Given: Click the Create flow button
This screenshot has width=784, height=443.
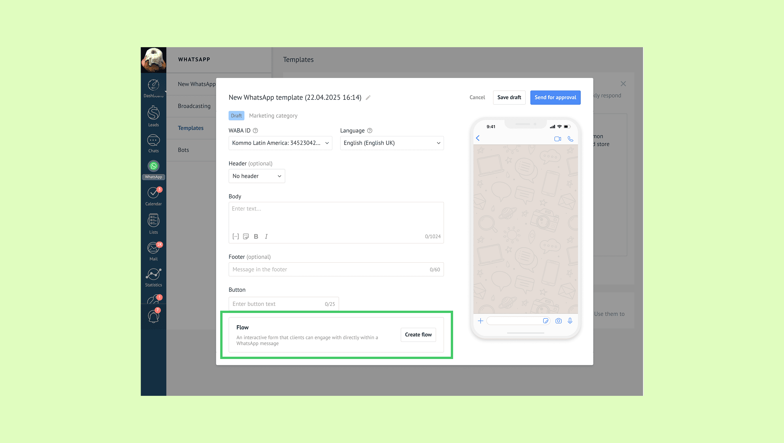Looking at the screenshot, I should pos(418,335).
